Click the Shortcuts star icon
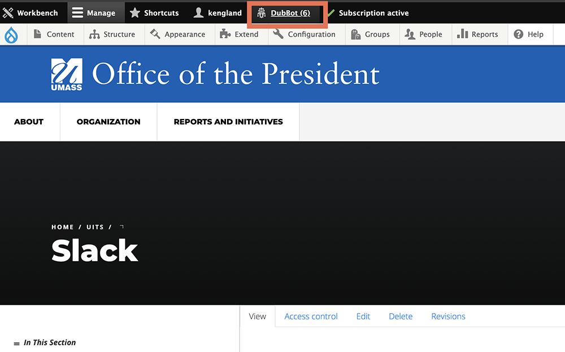Viewport: 565px width, 352px height. tap(133, 12)
